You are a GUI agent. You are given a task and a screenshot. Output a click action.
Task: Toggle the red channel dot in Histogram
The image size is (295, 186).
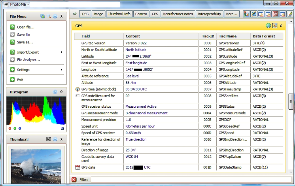coord(10,128)
